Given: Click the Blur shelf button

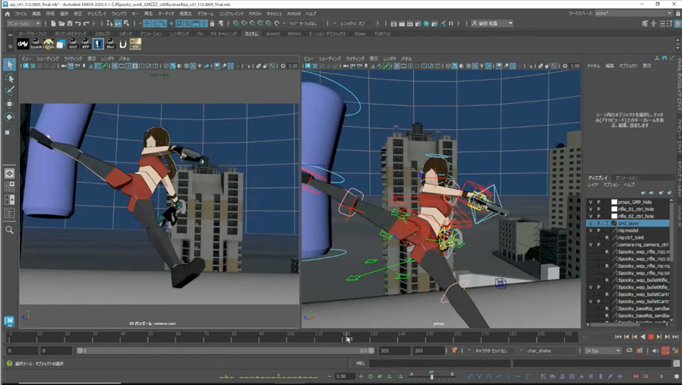Looking at the screenshot, I should click(x=111, y=44).
